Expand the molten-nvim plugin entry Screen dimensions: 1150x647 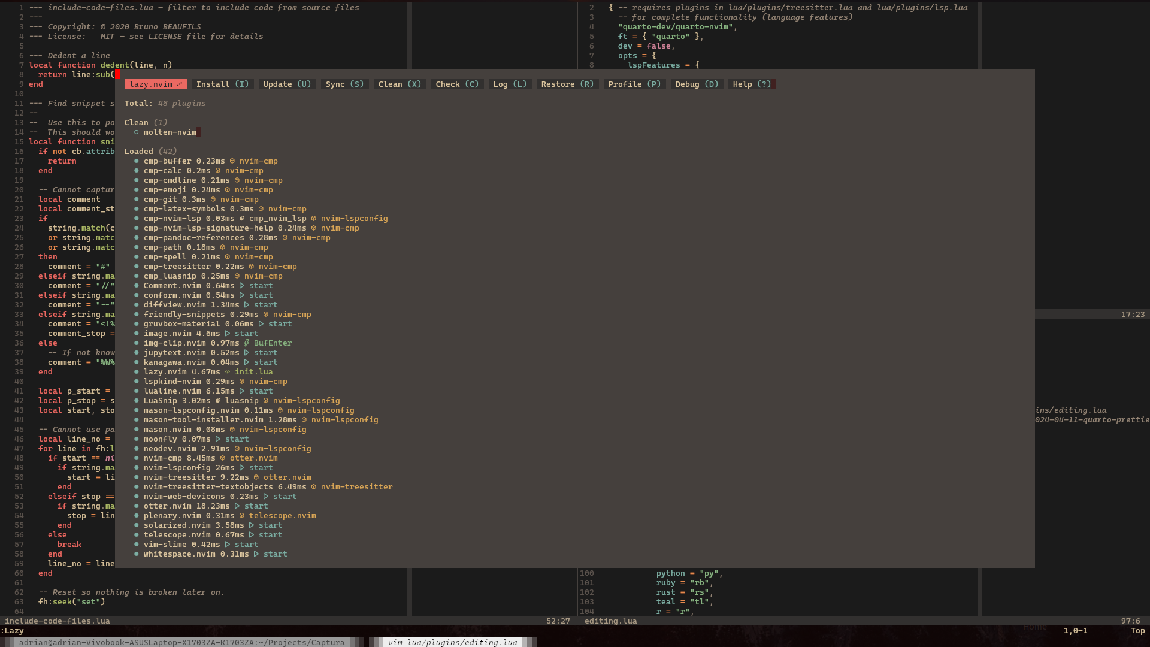(x=170, y=132)
